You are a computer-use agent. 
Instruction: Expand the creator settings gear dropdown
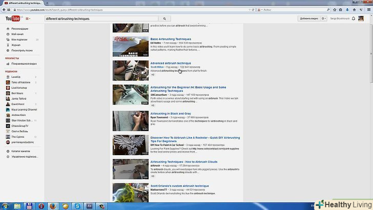click(325, 18)
